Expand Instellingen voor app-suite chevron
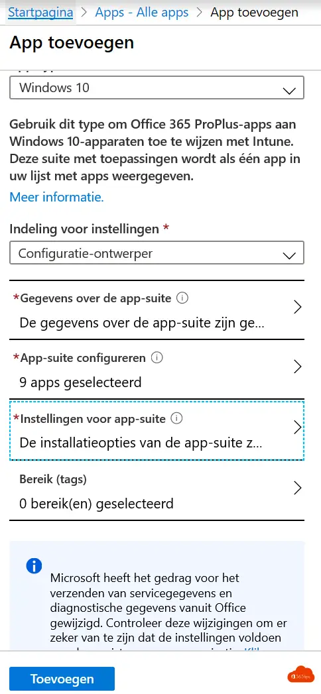The width and height of the screenshot is (321, 694). [x=298, y=427]
